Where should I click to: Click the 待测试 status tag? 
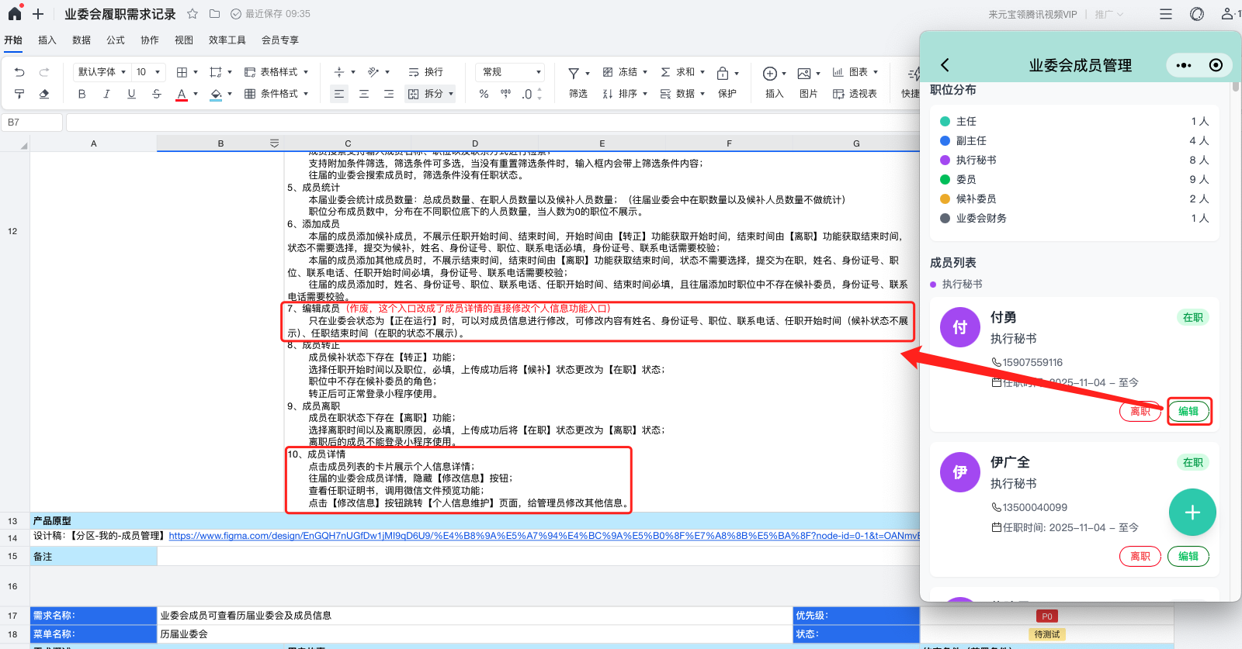pyautogui.click(x=1046, y=634)
